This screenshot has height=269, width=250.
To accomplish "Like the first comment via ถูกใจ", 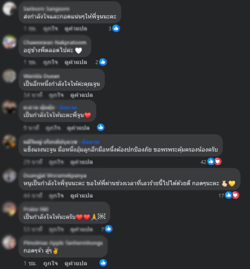I will point(51,28).
